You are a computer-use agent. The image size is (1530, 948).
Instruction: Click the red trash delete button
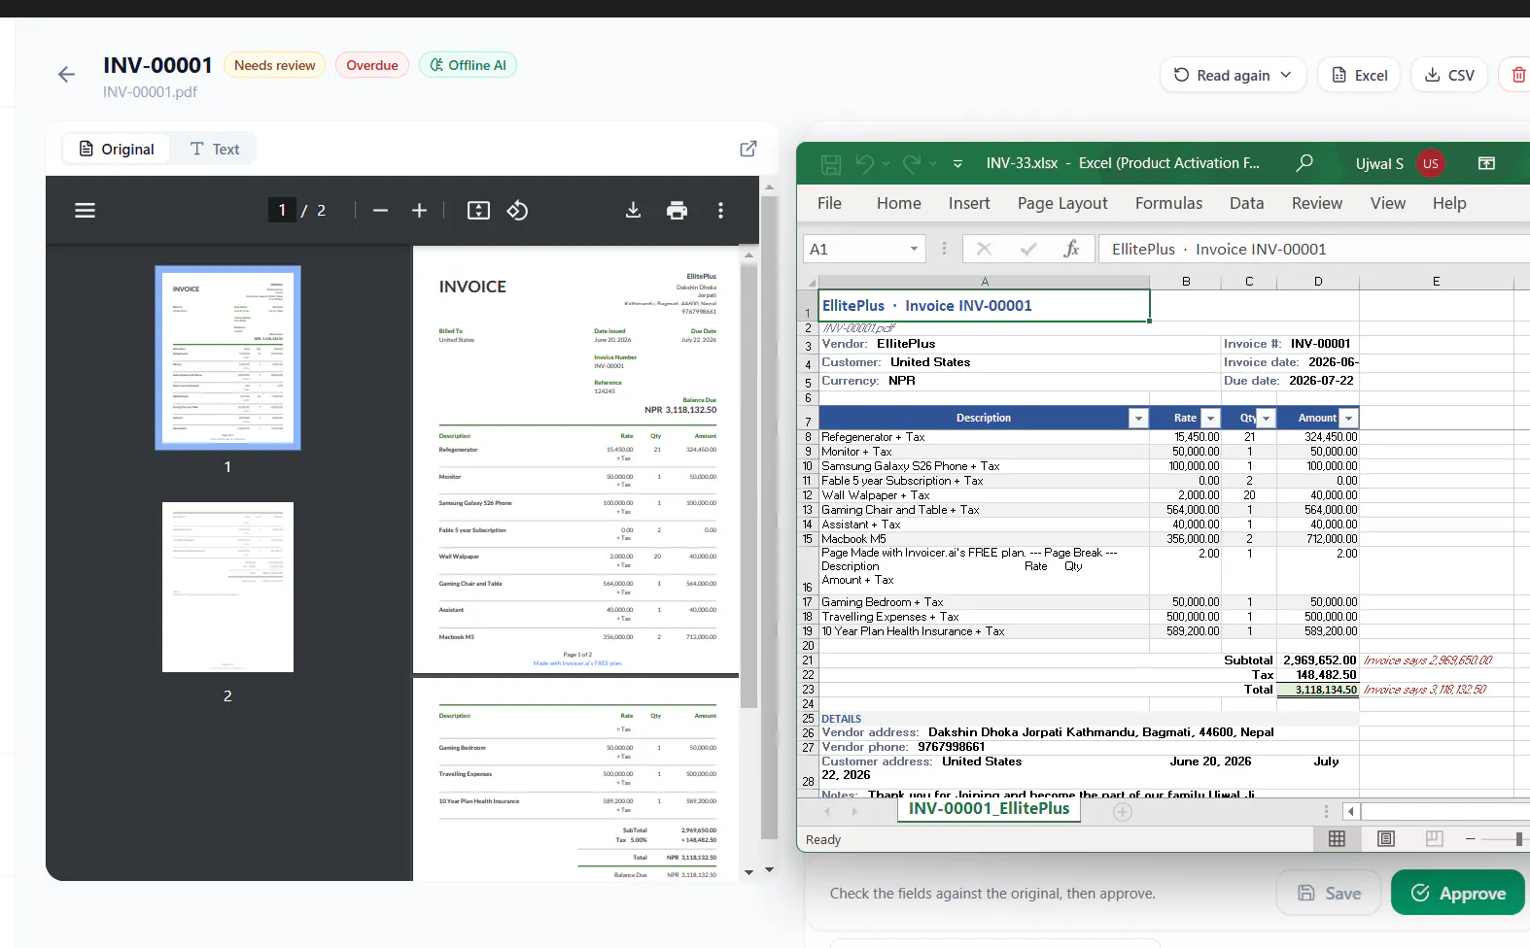pos(1516,75)
